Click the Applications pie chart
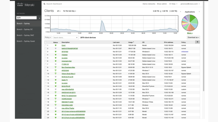 [190, 23]
